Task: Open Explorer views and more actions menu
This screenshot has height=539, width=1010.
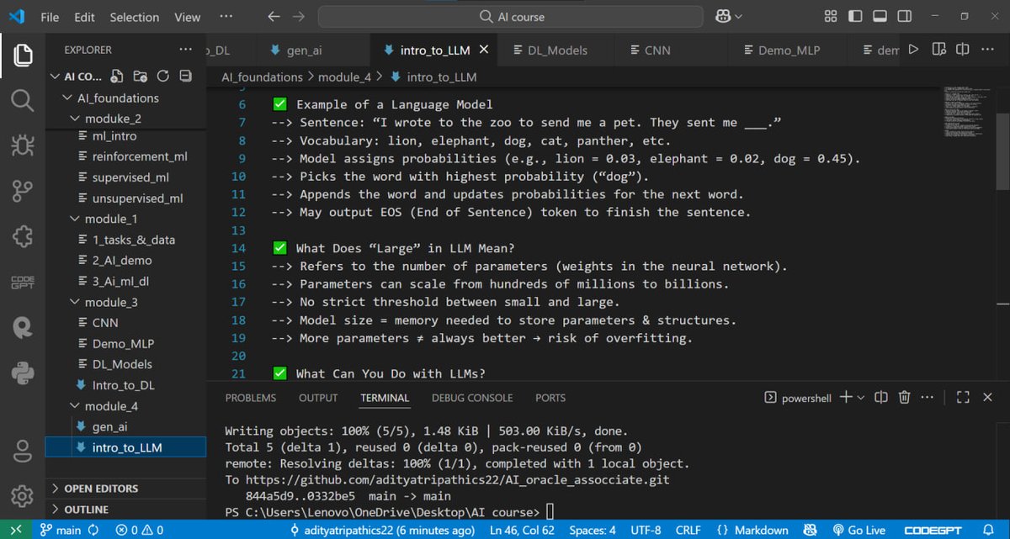Action: click(185, 50)
